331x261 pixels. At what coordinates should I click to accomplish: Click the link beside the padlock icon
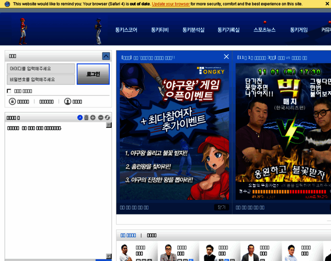coord(23,102)
